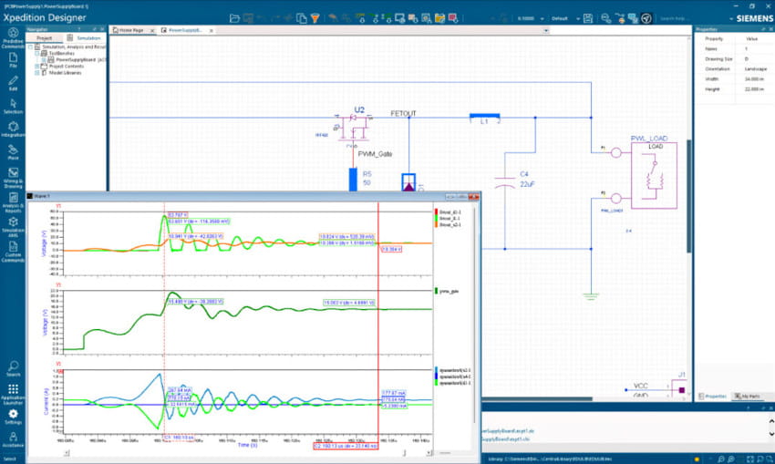
Task: Switch to the Home Page tab
Action: click(133, 30)
